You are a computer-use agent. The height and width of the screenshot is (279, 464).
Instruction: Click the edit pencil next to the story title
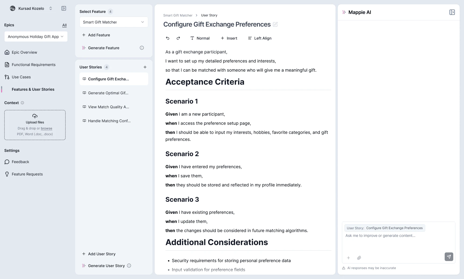(x=275, y=24)
